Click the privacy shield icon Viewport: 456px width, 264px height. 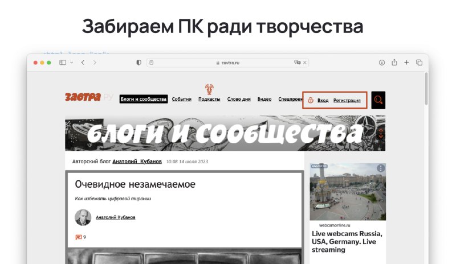(139, 63)
